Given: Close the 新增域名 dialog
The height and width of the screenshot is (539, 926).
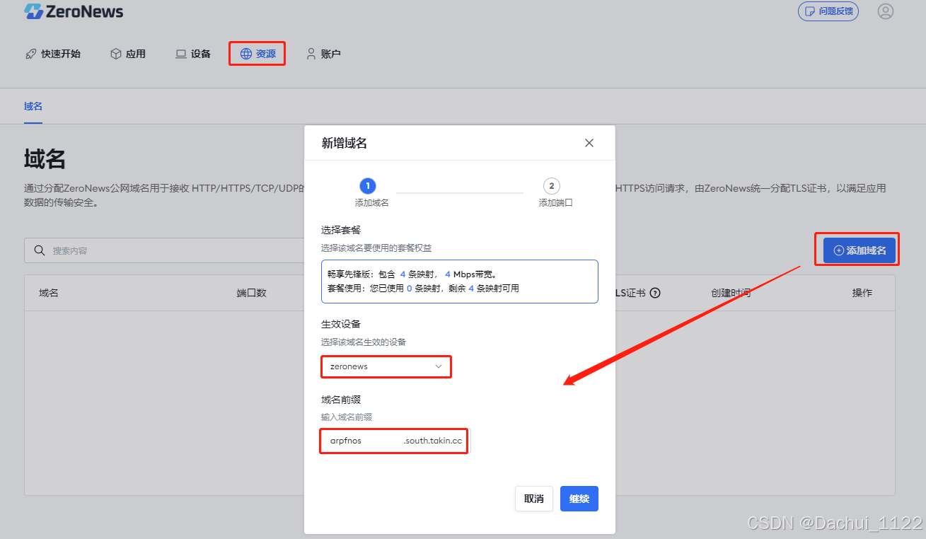Looking at the screenshot, I should click(589, 143).
